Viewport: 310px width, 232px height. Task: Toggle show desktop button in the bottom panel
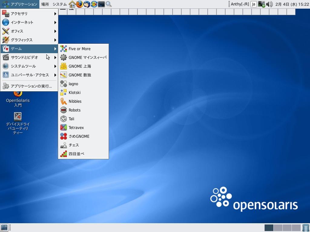[x=4, y=228]
